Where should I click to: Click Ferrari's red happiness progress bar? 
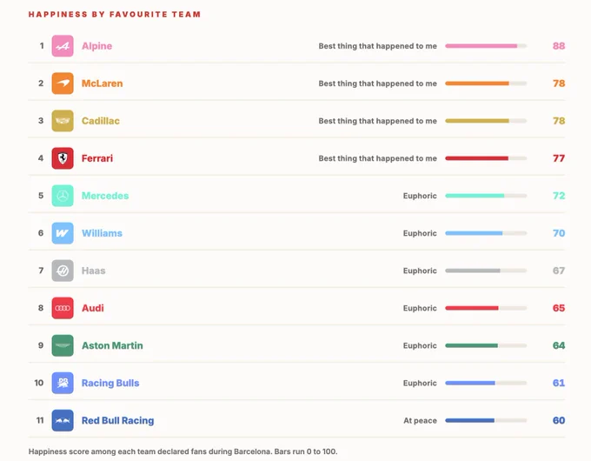pos(486,158)
